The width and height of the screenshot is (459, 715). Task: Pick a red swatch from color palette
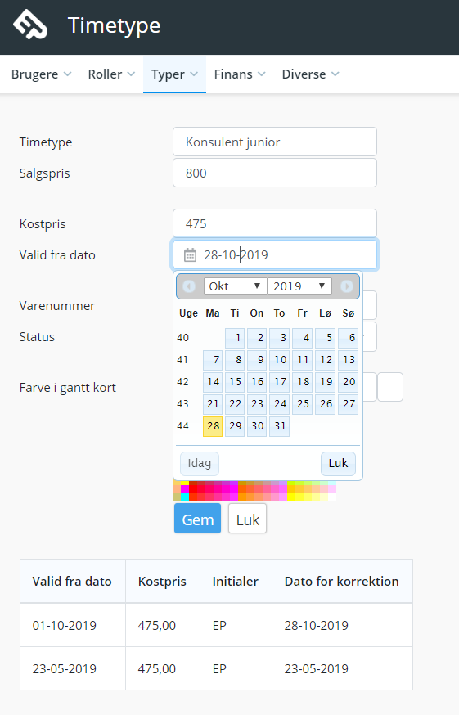pyautogui.click(x=193, y=489)
